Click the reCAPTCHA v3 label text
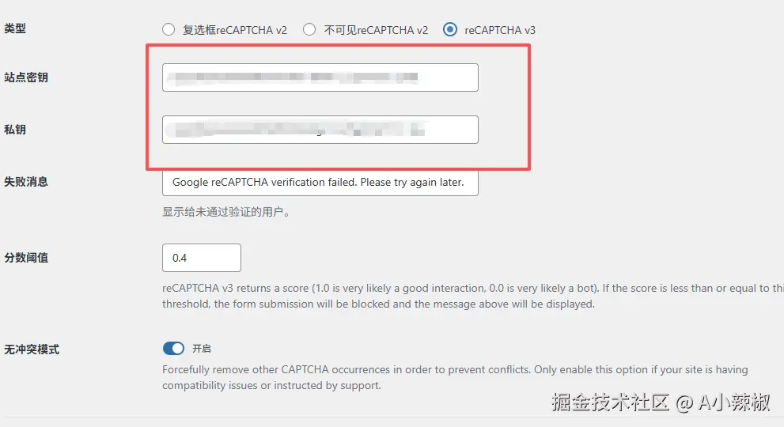 (500, 30)
